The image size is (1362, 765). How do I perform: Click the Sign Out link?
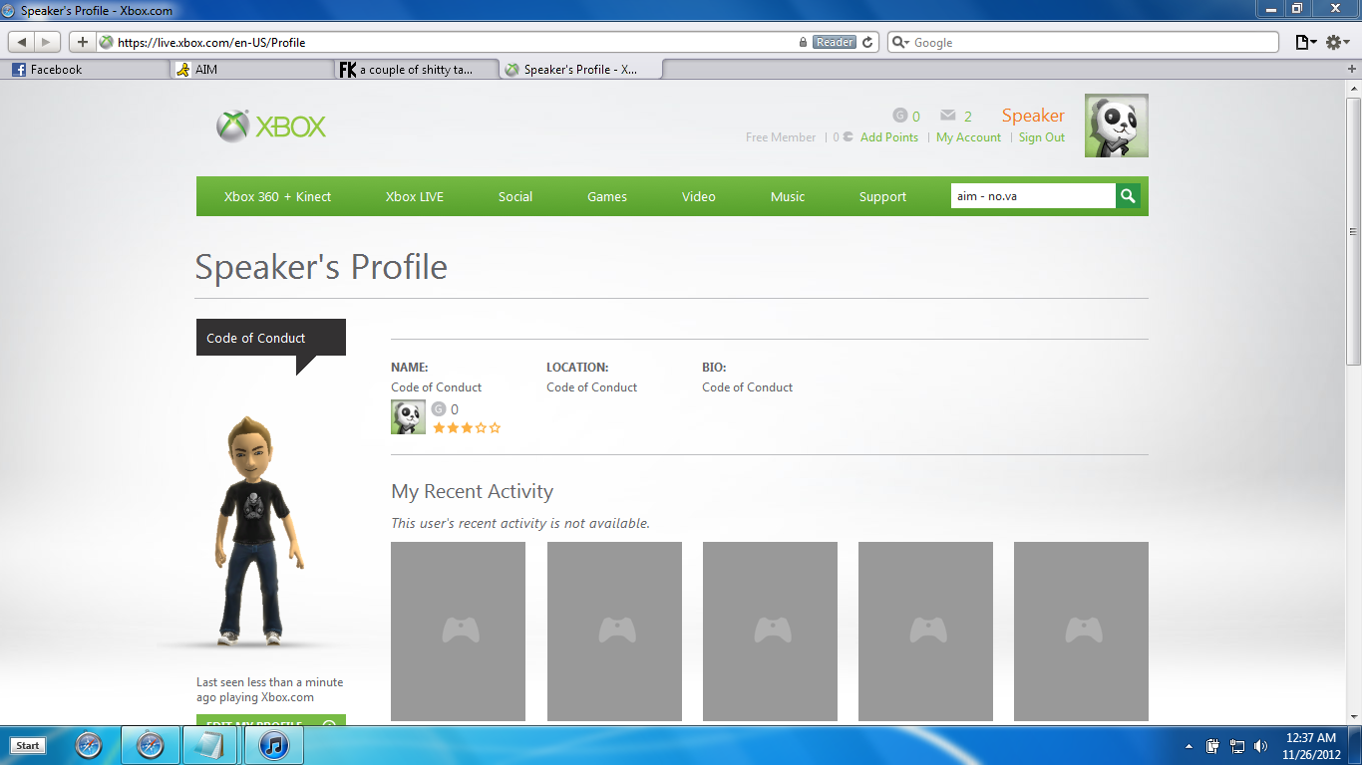(x=1042, y=137)
